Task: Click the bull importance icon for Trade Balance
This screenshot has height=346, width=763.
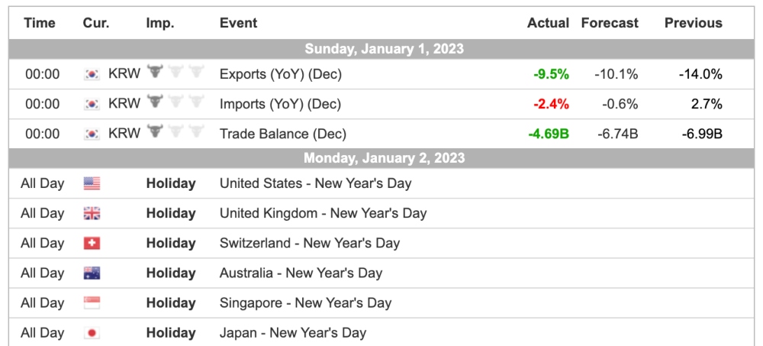Action: (x=156, y=133)
